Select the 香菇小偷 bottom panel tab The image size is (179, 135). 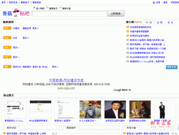point(131,128)
